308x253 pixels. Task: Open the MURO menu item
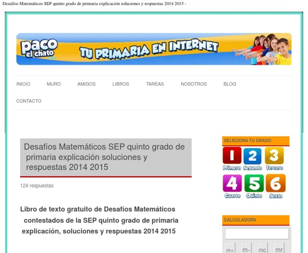54,84
